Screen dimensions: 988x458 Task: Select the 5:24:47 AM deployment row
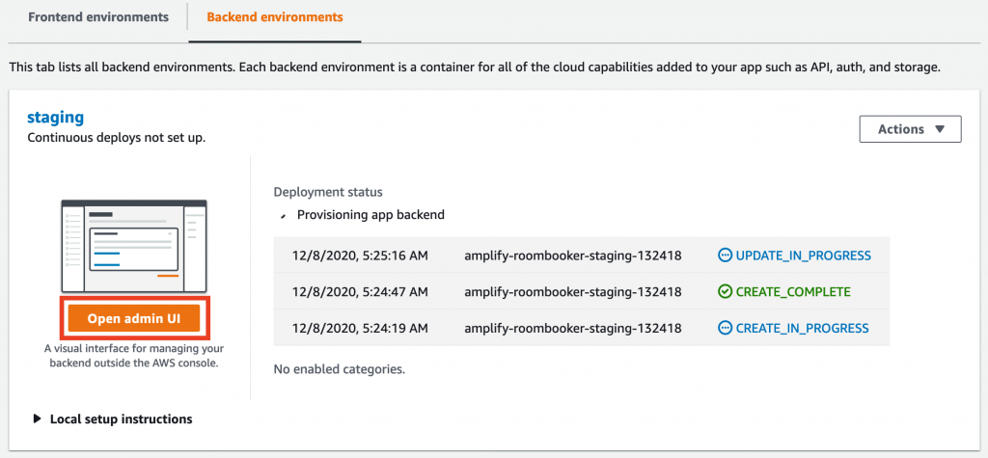[x=582, y=292]
